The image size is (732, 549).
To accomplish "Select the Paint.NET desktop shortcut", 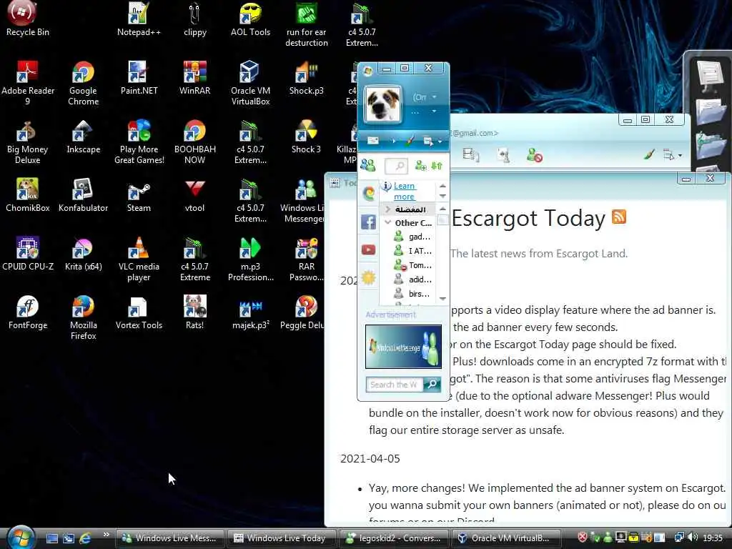I will (139, 78).
